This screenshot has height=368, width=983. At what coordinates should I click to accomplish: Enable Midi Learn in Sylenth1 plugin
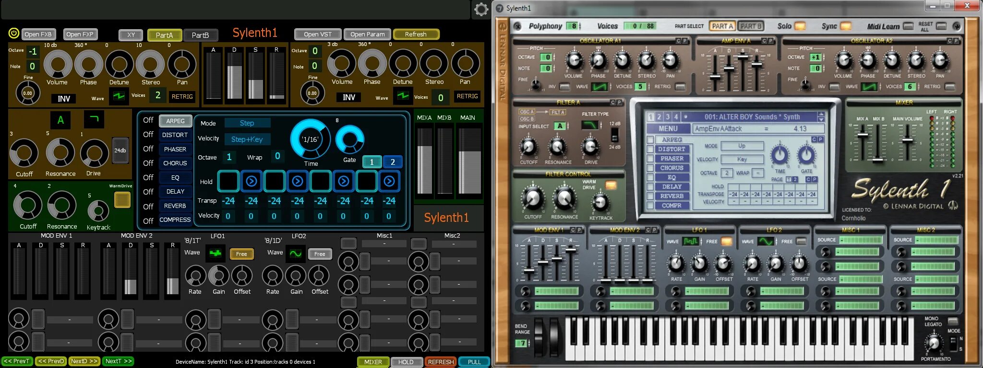click(x=908, y=26)
